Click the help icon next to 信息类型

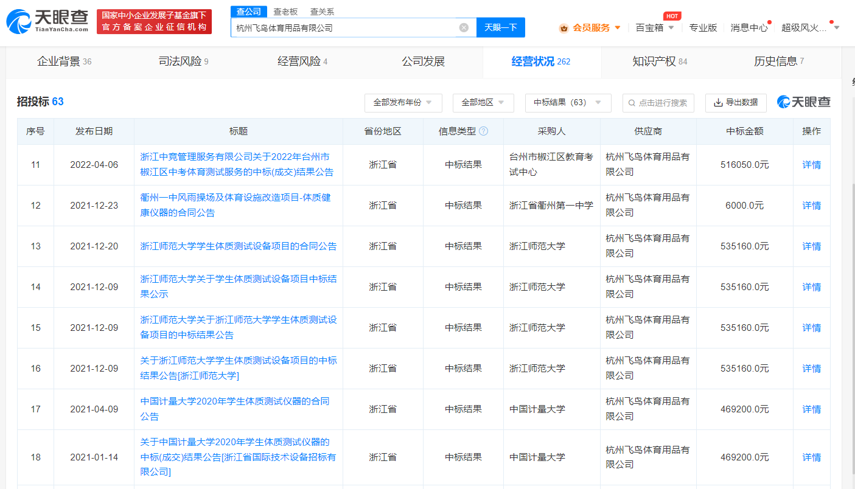pos(483,131)
